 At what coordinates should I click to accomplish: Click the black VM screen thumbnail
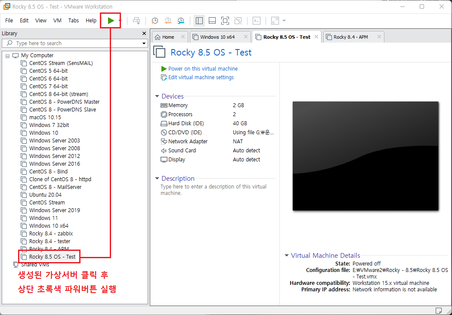pos(365,156)
